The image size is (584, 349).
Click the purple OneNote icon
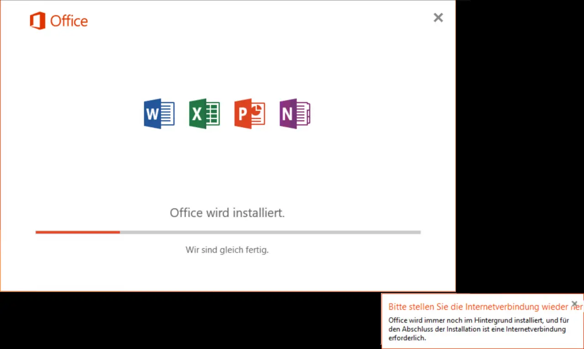click(x=295, y=113)
